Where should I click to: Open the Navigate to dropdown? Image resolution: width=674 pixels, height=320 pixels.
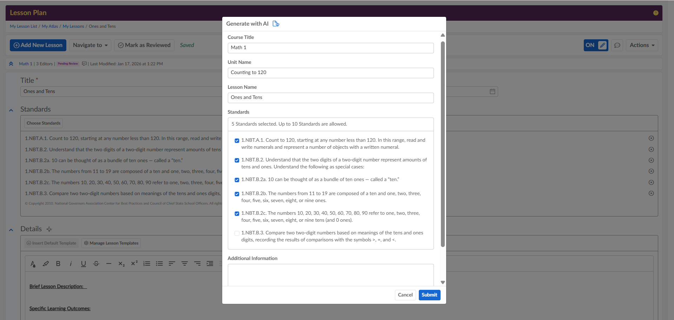(x=90, y=45)
